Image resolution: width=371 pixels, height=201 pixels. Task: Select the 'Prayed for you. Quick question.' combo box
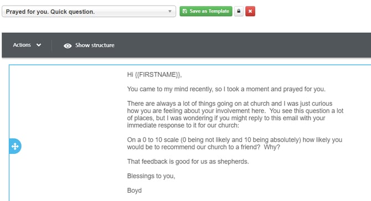pyautogui.click(x=89, y=11)
